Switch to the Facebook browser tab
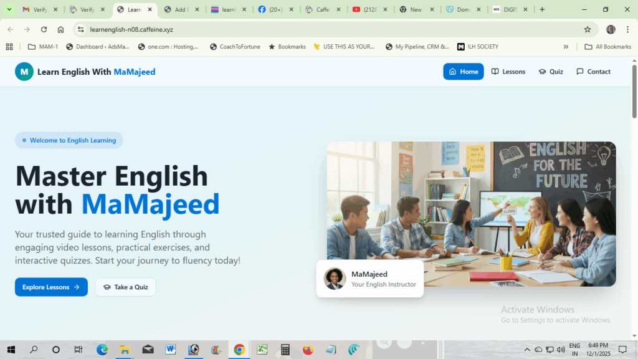Image resolution: width=638 pixels, height=359 pixels. click(276, 9)
